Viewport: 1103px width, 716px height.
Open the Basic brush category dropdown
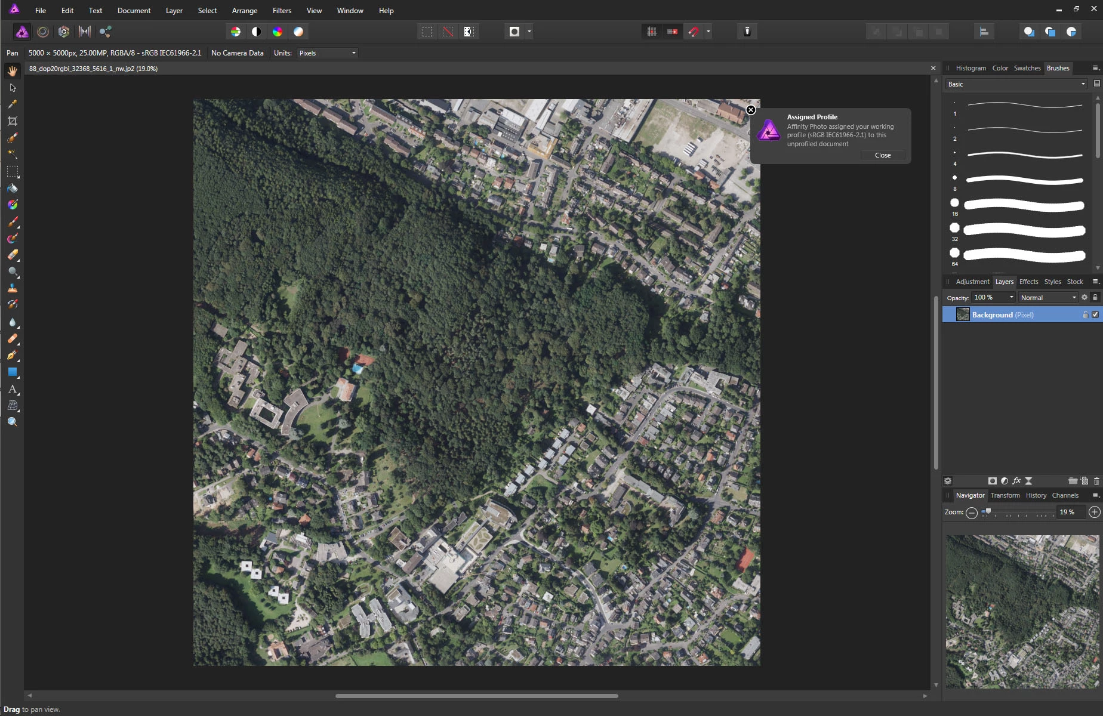[x=1016, y=84]
